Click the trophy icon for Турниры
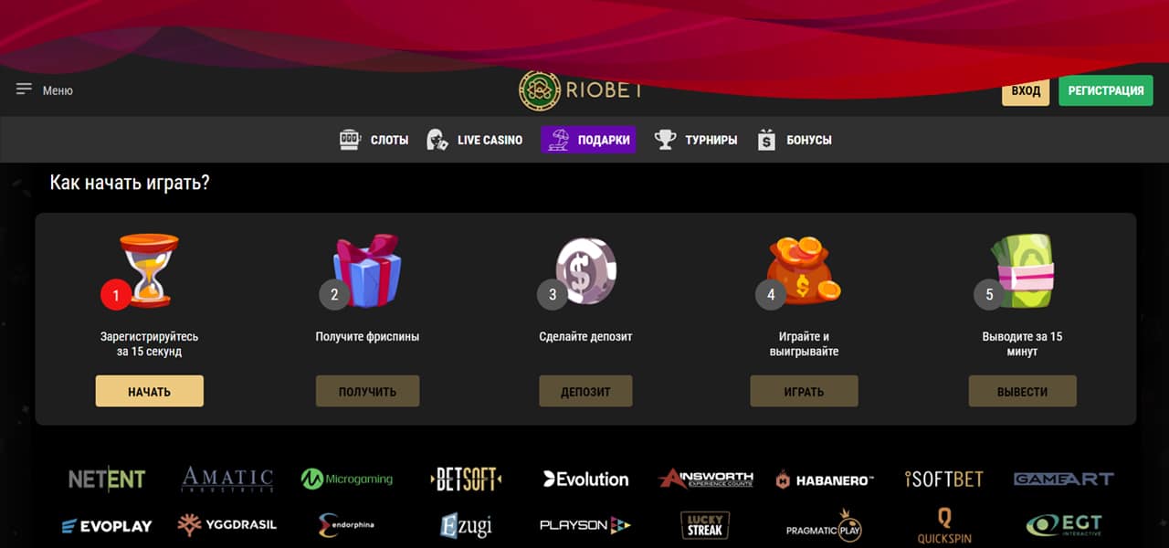This screenshot has width=1169, height=548. point(666,140)
